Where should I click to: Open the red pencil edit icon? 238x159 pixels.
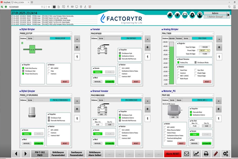pyautogui.click(x=216, y=153)
